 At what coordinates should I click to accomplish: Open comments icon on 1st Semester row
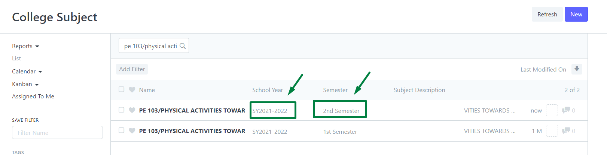566,131
